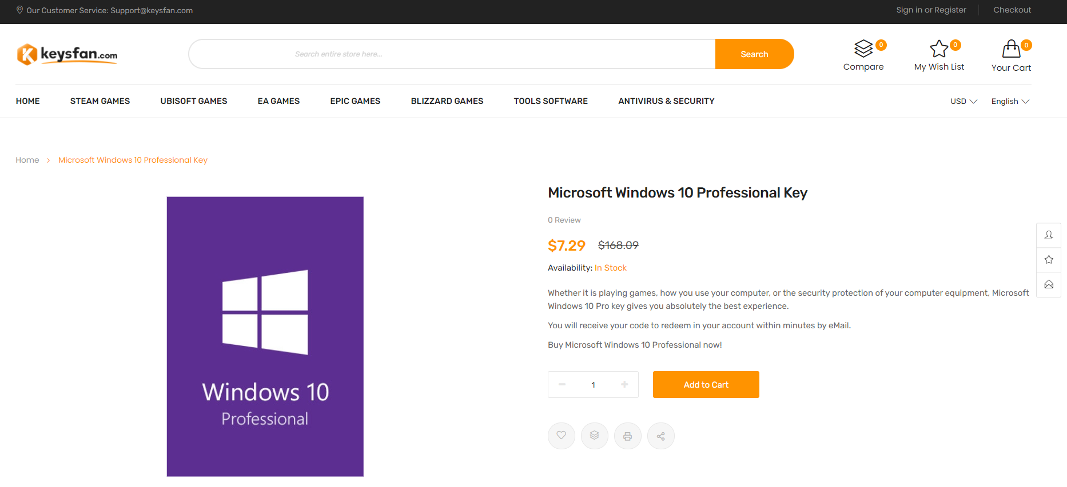
Task: Click the search entire store field
Action: (452, 54)
